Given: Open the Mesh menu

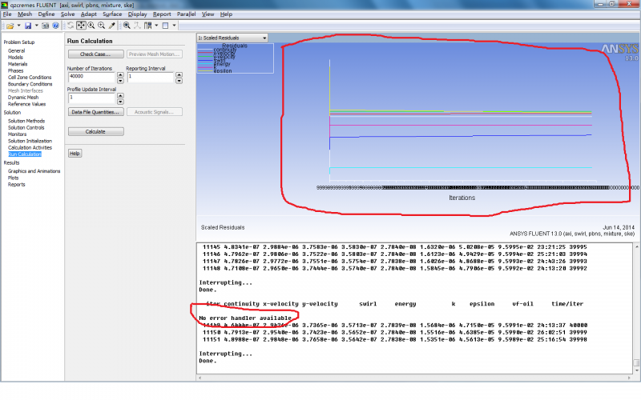Looking at the screenshot, I should click(25, 14).
